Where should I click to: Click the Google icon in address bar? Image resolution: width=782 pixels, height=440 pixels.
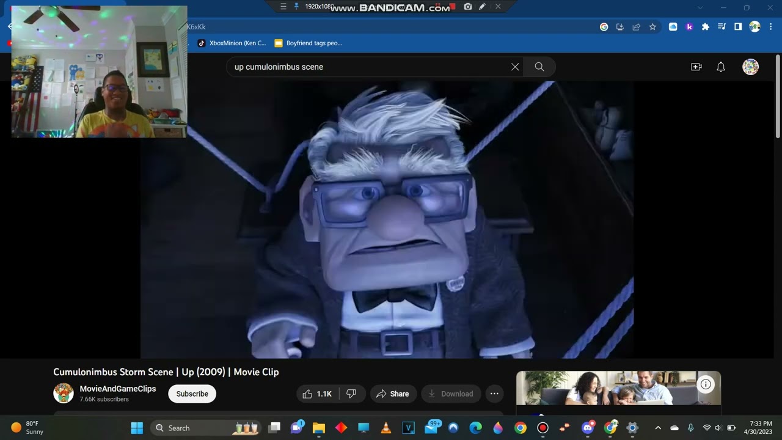[604, 27]
